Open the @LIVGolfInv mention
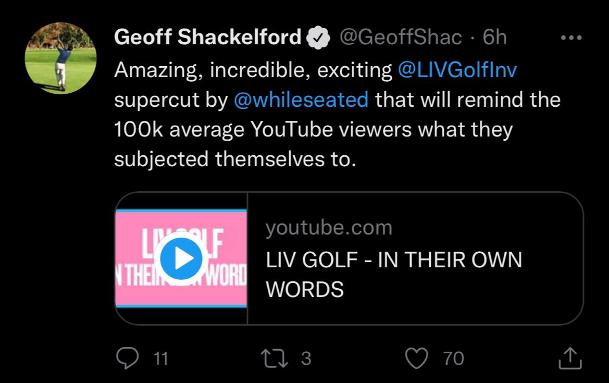 [x=457, y=70]
